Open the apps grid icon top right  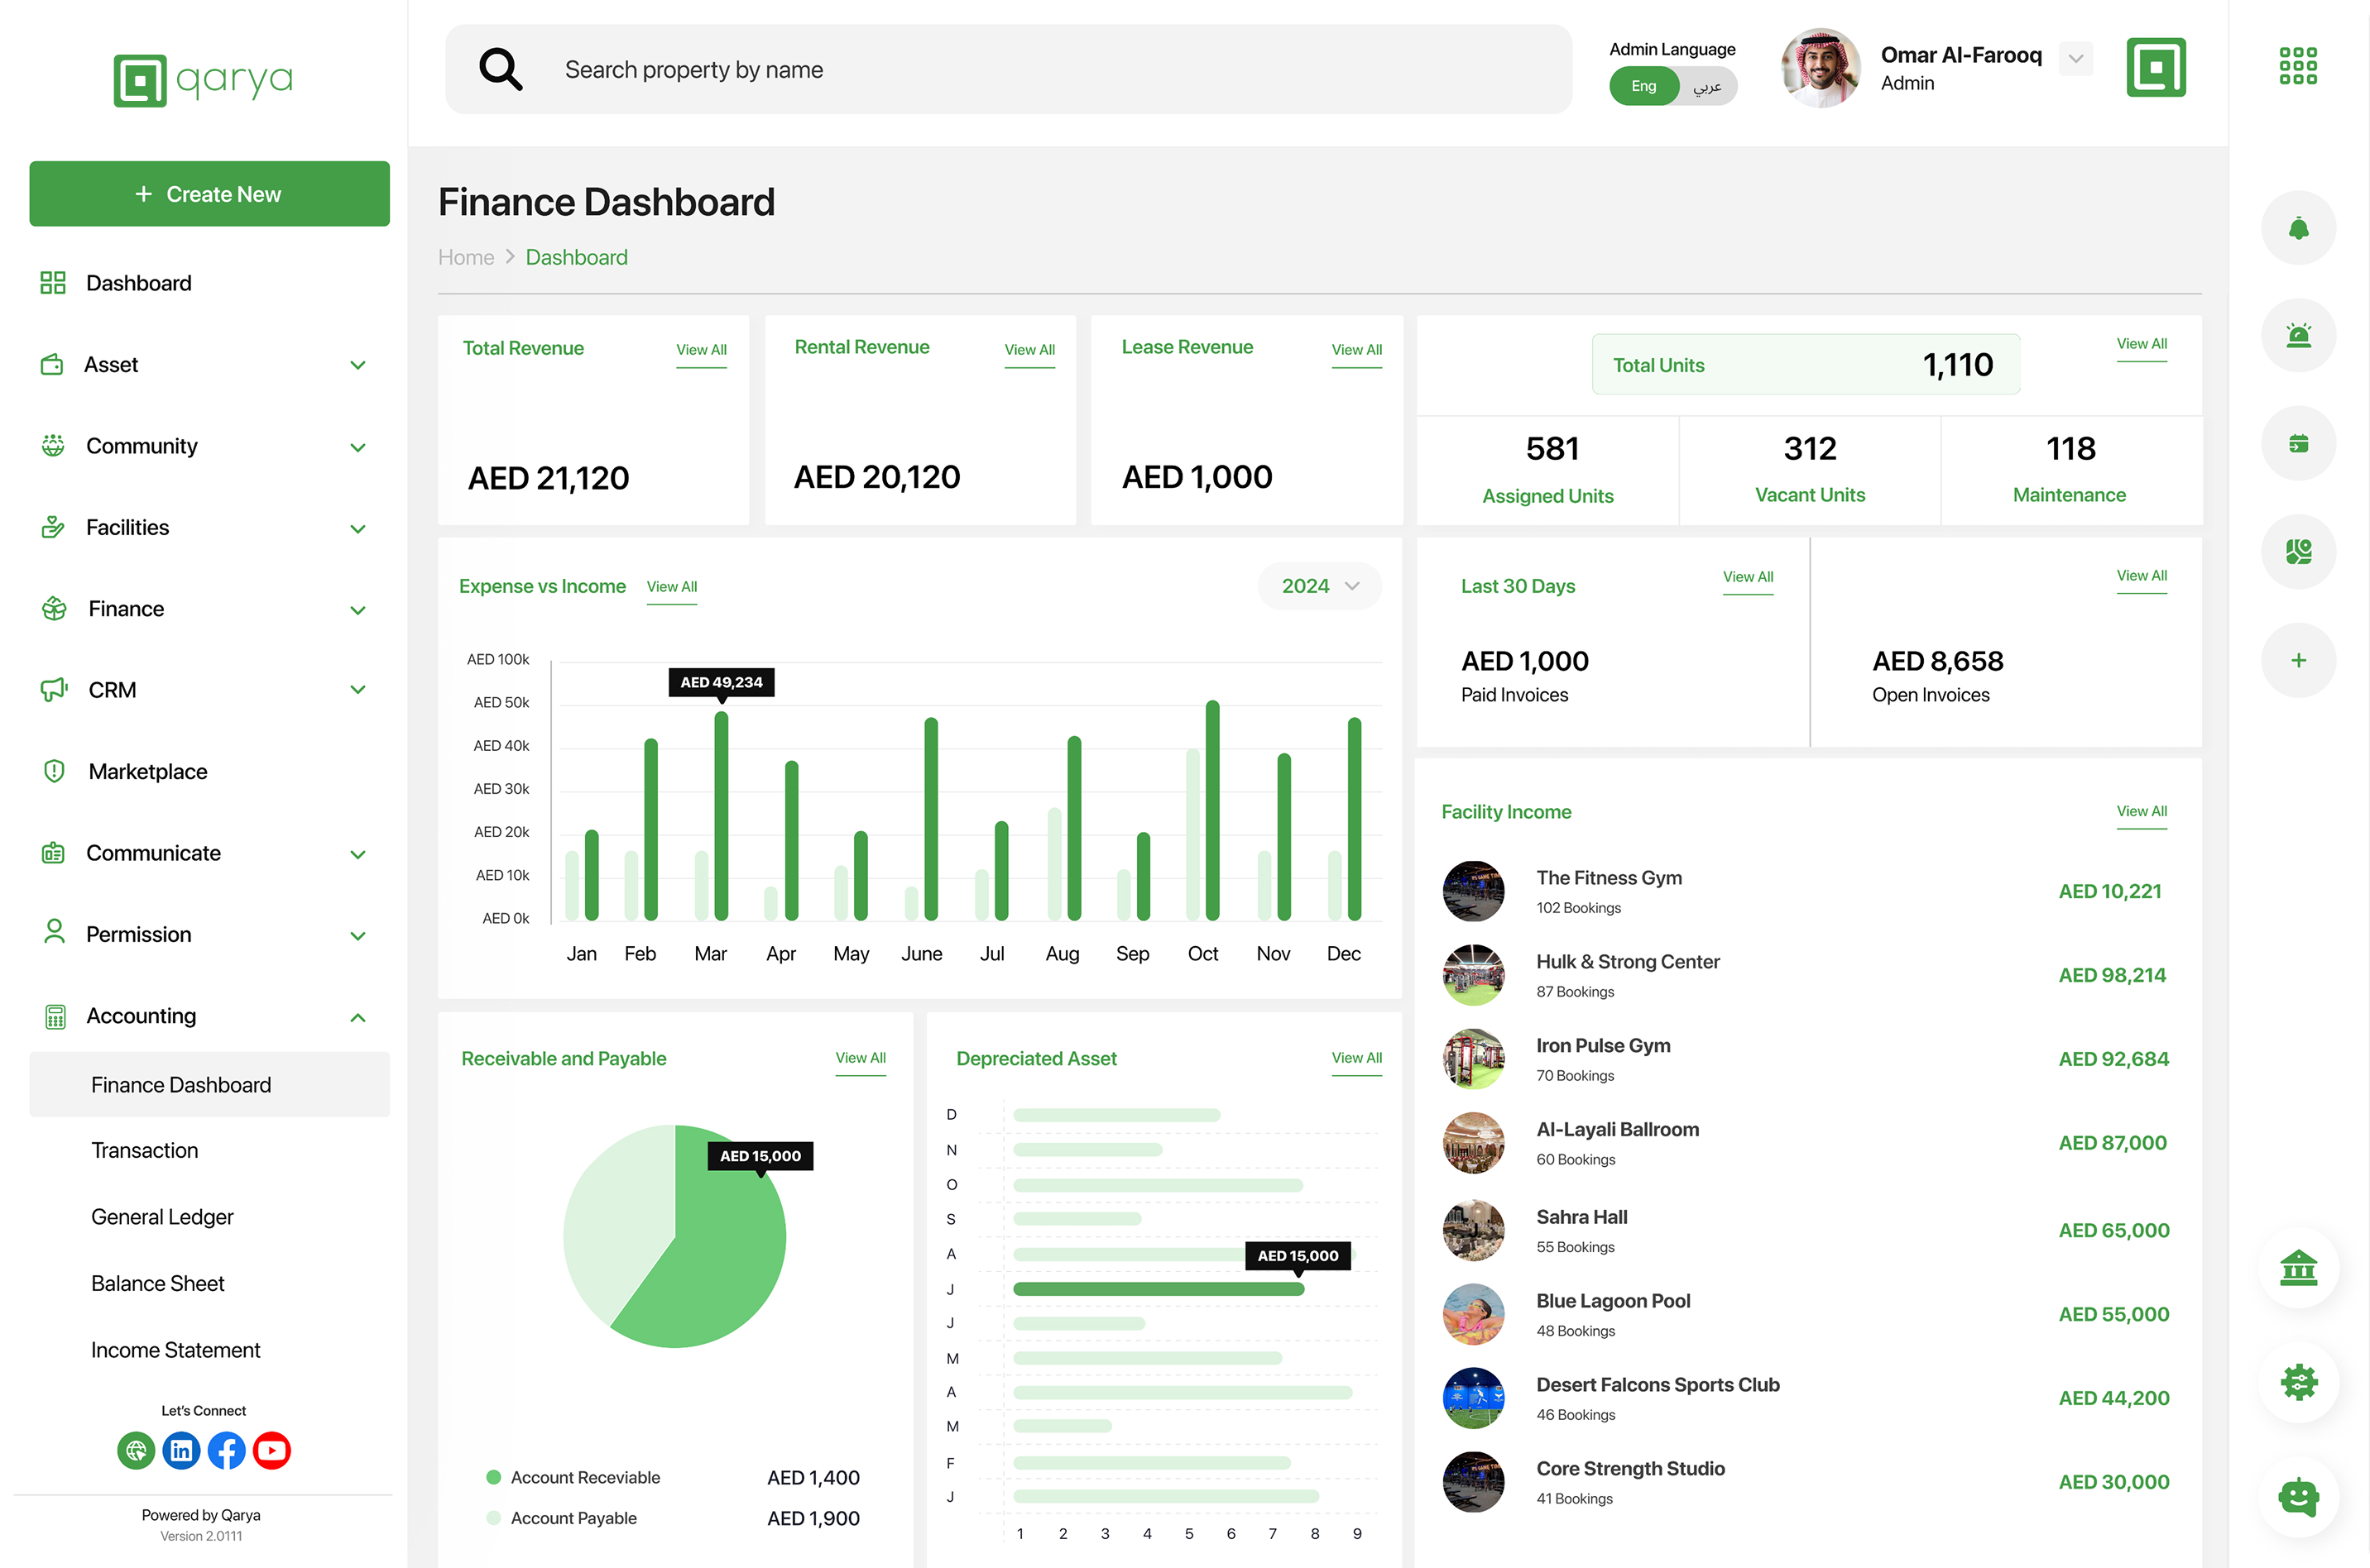click(x=2298, y=65)
